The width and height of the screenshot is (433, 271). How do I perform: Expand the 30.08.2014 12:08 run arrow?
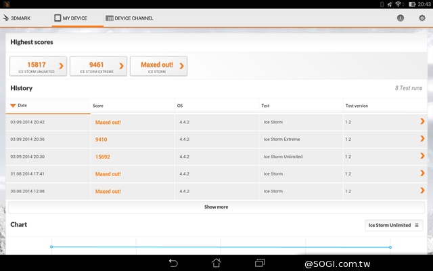[422, 191]
